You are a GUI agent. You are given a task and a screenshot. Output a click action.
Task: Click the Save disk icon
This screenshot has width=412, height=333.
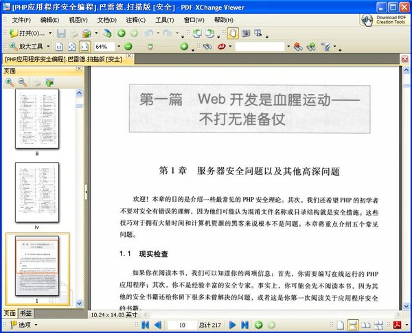point(61,34)
